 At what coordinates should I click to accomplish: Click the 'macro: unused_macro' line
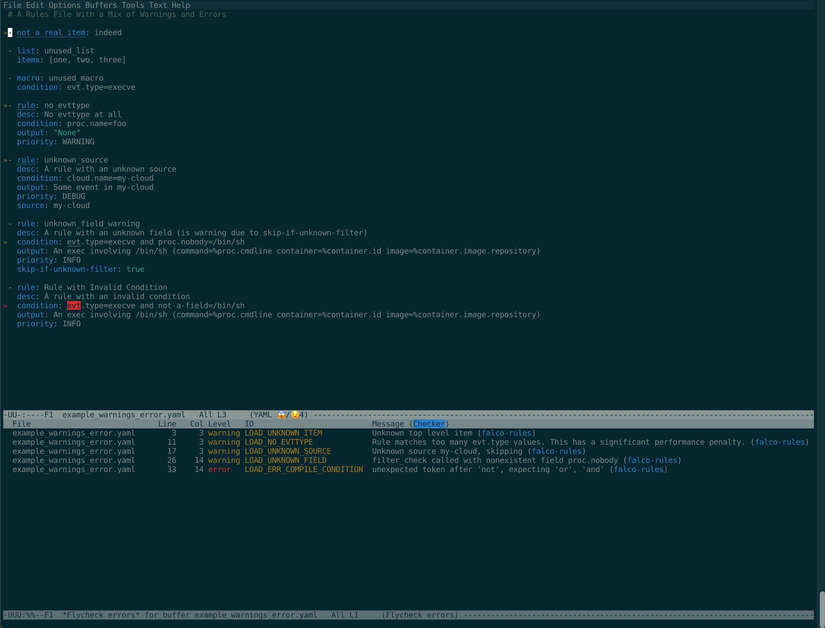coord(55,78)
